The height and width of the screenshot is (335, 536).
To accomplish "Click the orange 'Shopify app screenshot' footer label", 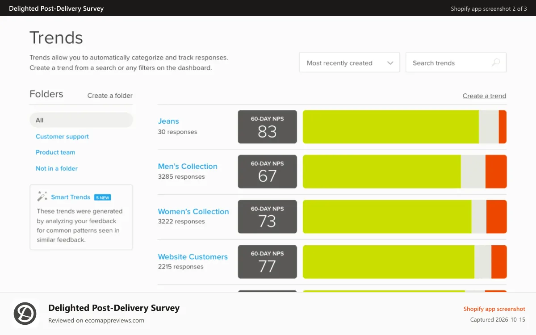I will (494, 309).
